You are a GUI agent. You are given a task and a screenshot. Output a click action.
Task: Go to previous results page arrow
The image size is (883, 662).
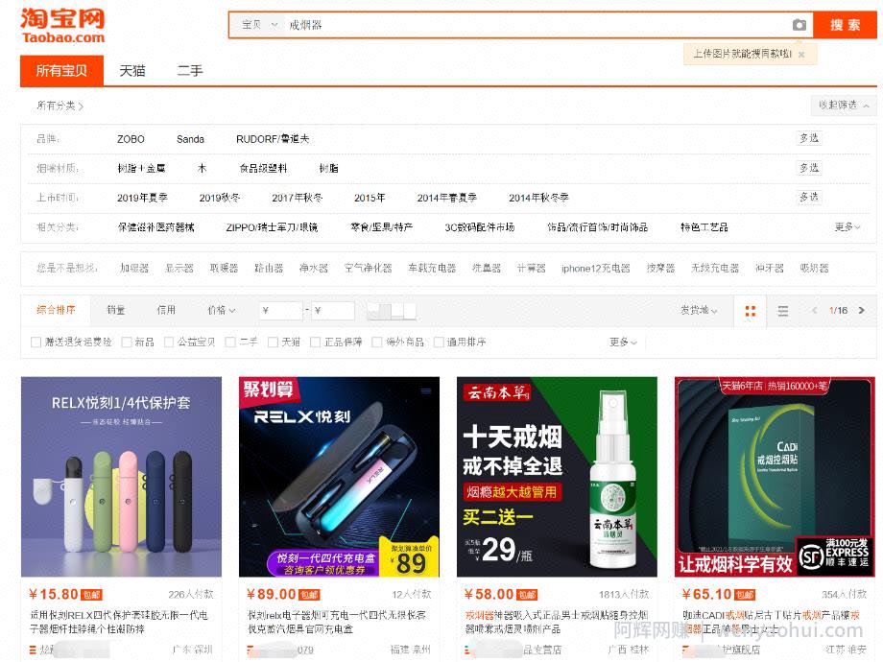(x=814, y=310)
